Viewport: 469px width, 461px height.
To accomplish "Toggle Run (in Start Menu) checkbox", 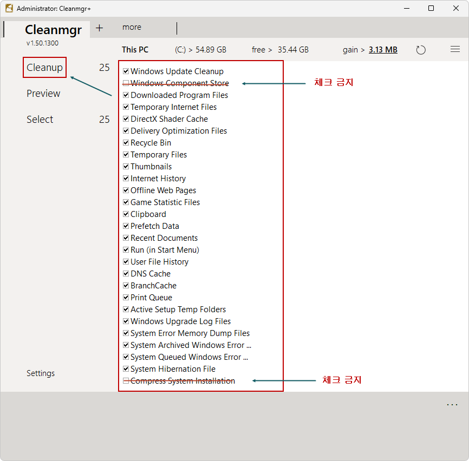I will pyautogui.click(x=126, y=250).
